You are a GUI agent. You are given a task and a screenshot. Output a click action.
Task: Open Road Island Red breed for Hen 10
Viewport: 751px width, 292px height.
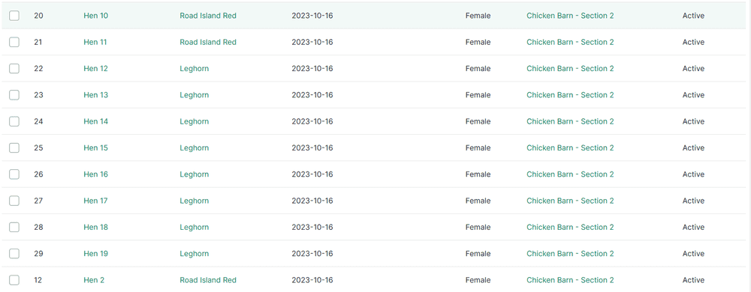pyautogui.click(x=208, y=16)
